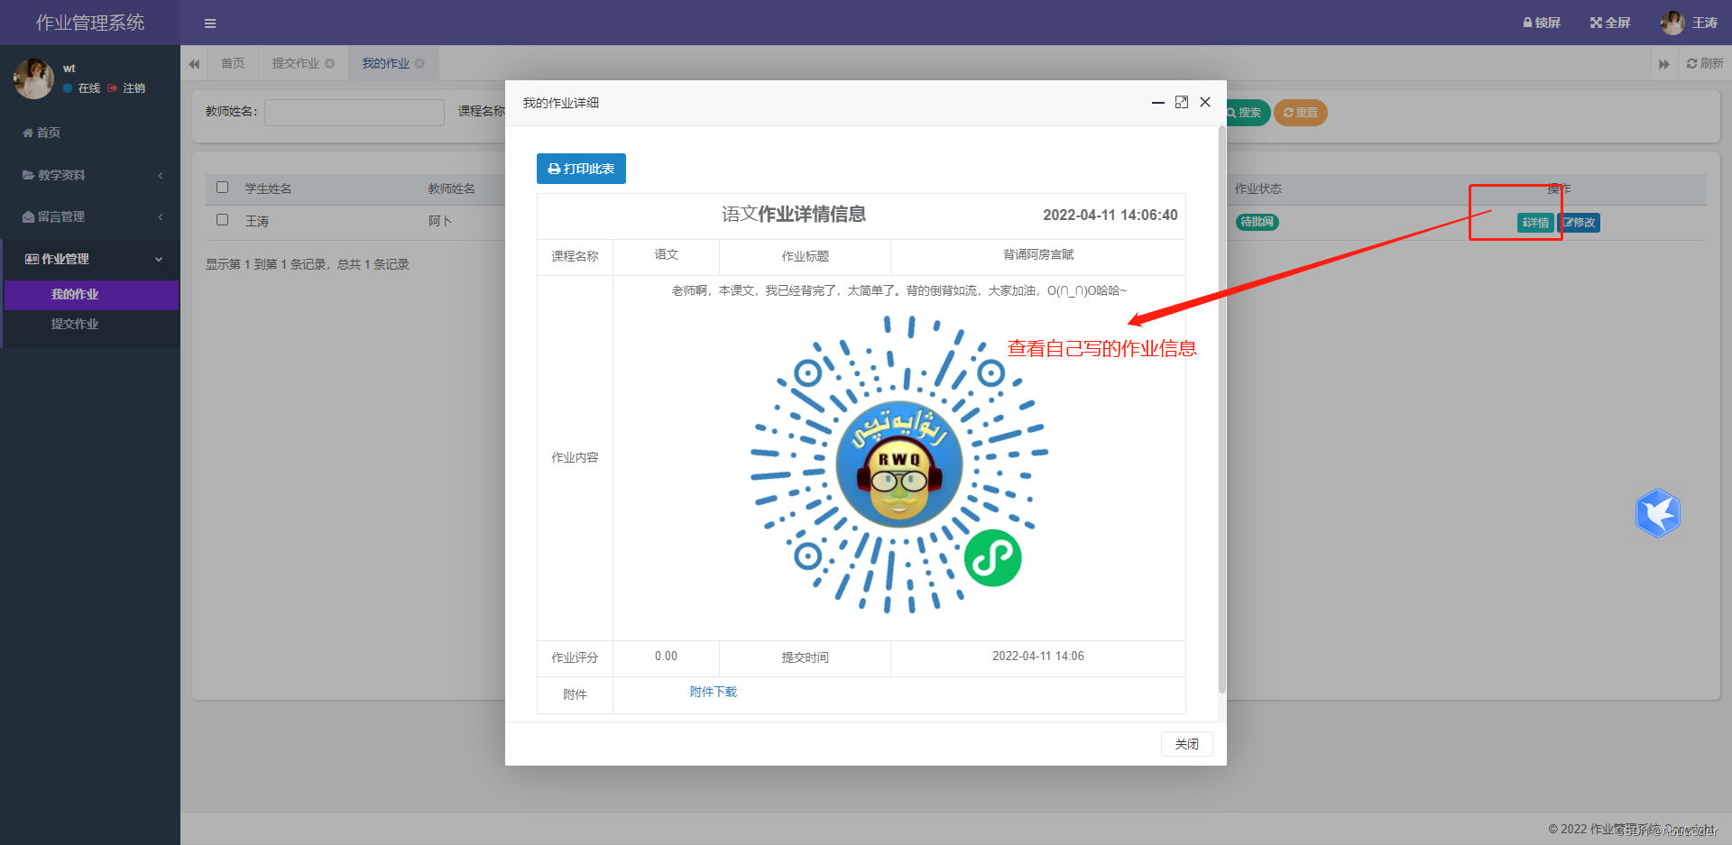The image size is (1732, 845).
Task: Click the 附件下载 attachment link
Action: 714,693
